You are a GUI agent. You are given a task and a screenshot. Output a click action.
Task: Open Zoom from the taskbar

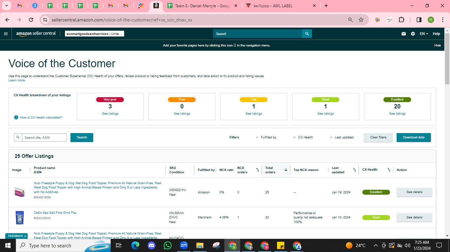(x=183, y=245)
